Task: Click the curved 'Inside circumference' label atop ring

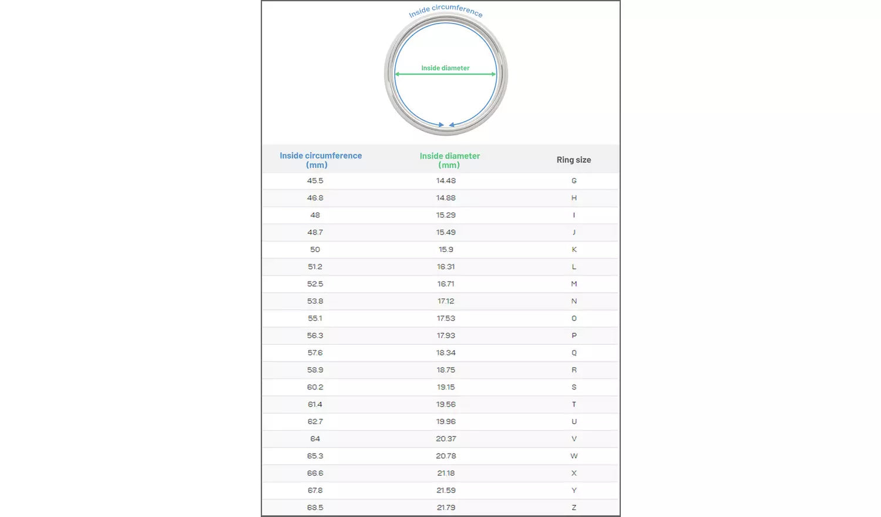Action: tap(446, 11)
